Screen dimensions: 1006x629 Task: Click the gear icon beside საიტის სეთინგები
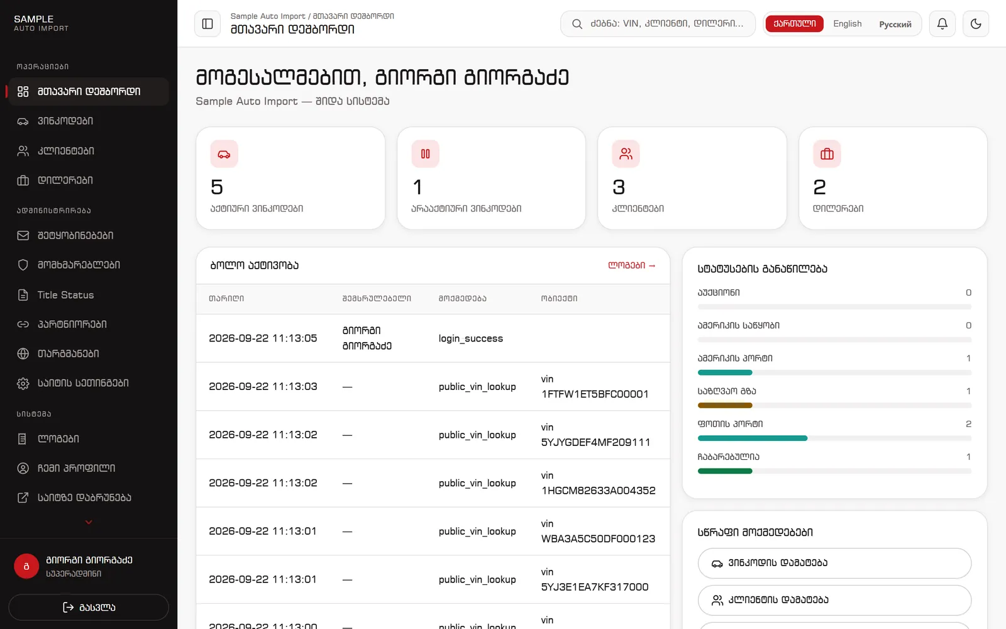pyautogui.click(x=23, y=383)
